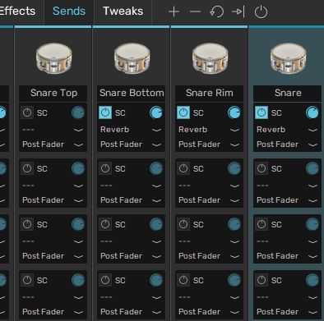
Task: Open Snare Bottom second send Post Fader dropdown
Action: click(131, 200)
